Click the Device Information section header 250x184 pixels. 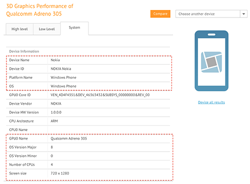coord(24,51)
